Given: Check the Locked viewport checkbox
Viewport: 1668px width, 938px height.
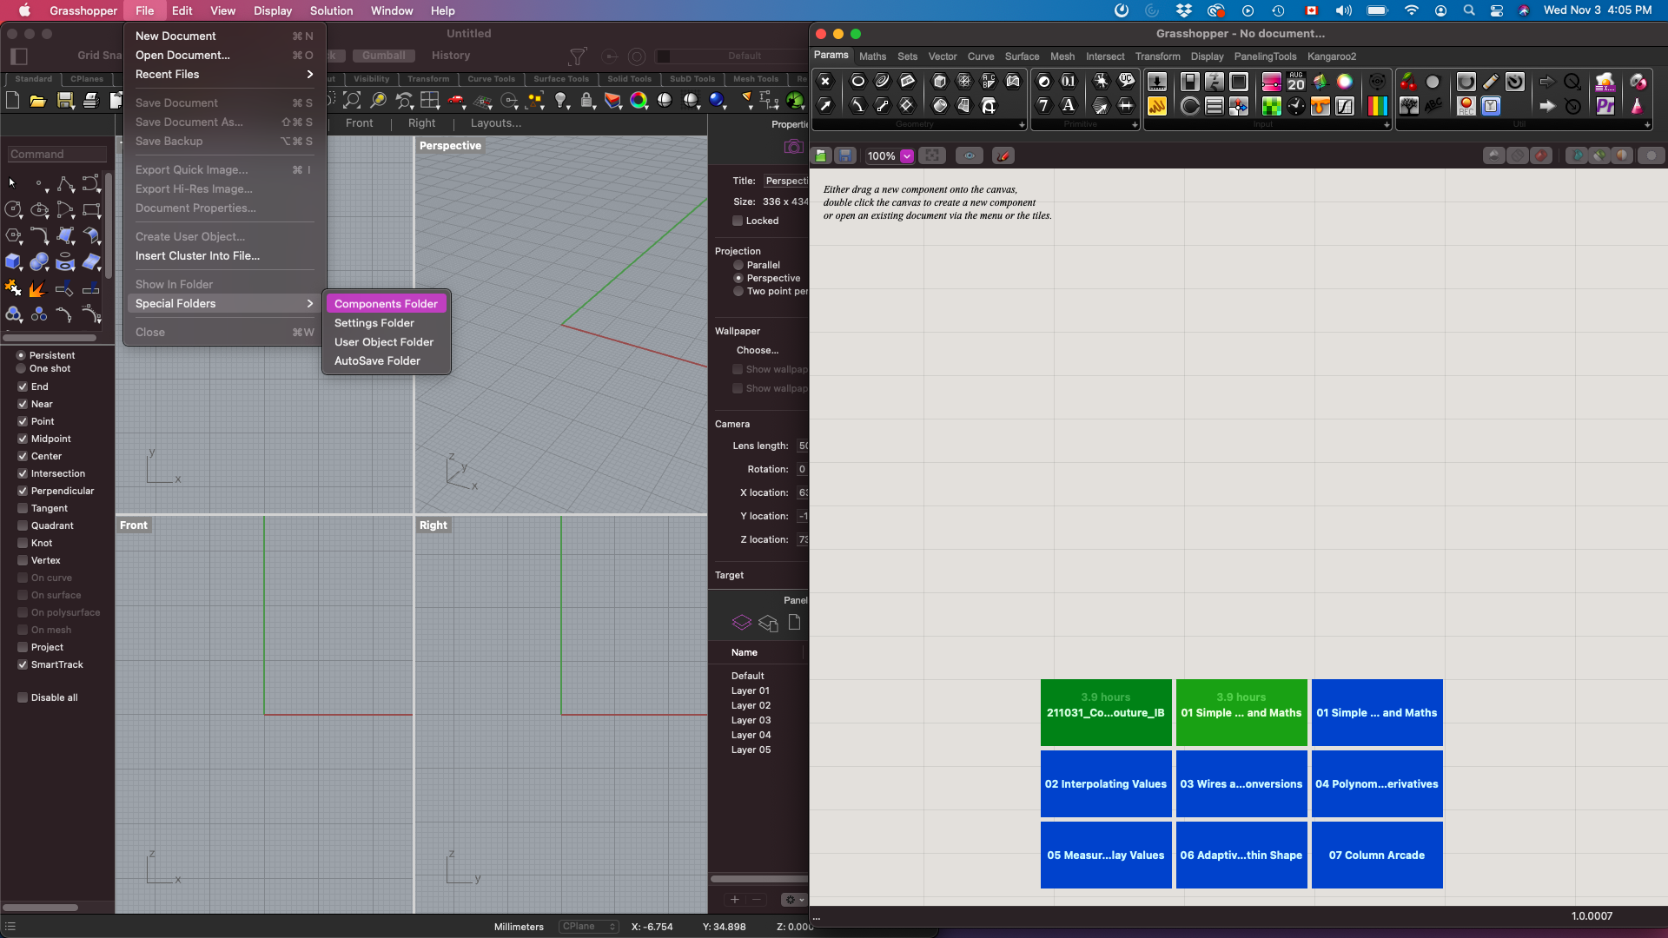Looking at the screenshot, I should (x=738, y=221).
